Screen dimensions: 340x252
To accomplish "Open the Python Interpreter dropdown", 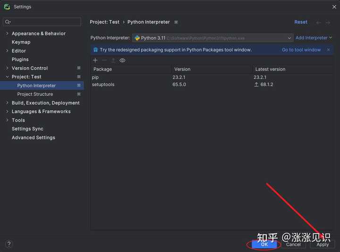I will [212, 38].
